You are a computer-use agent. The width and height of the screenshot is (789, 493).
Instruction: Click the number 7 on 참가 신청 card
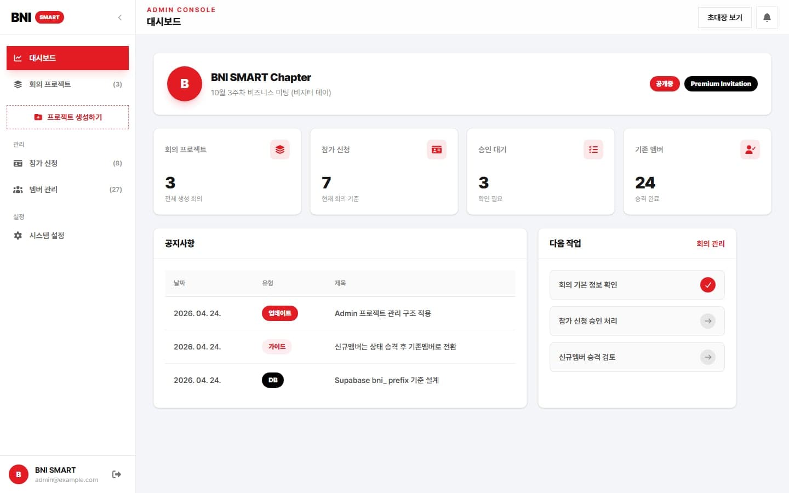click(327, 182)
